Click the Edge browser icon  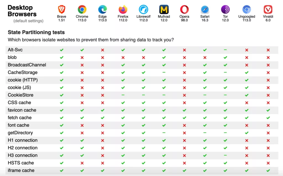tap(103, 10)
